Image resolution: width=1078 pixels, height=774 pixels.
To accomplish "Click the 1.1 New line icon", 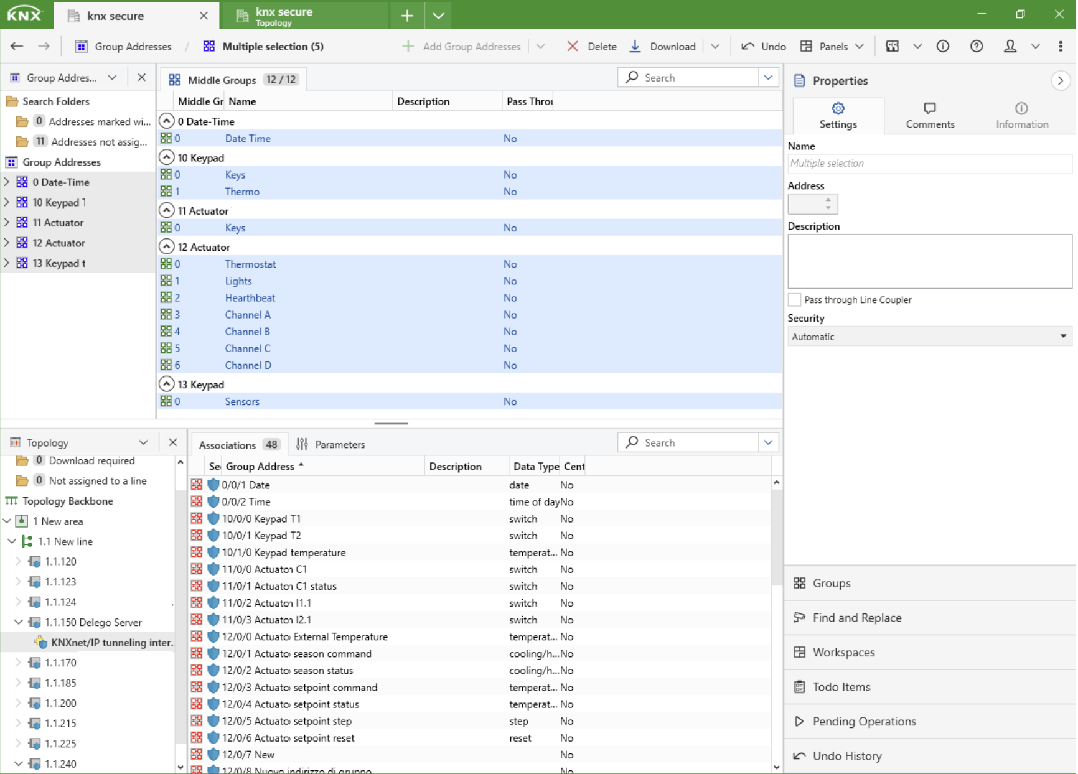I will 27,541.
